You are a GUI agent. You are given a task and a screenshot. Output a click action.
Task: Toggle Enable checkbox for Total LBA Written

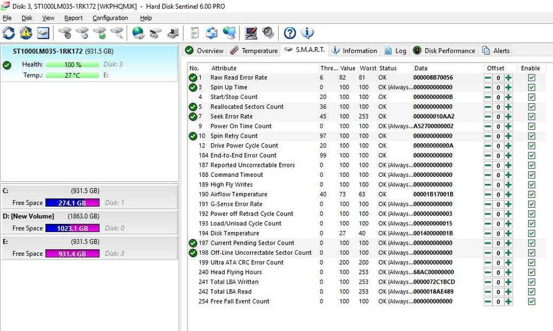point(531,282)
